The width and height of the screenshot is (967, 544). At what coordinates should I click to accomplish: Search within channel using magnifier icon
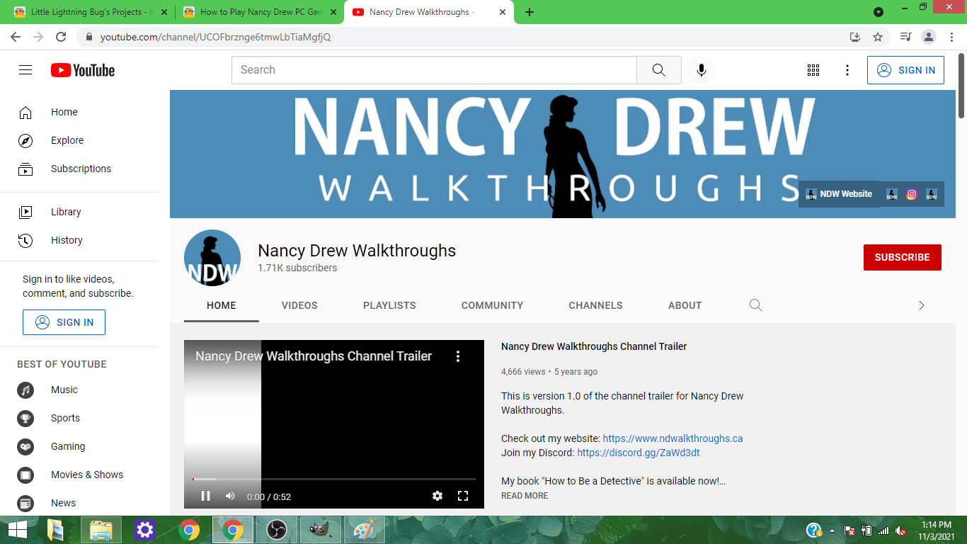click(756, 305)
